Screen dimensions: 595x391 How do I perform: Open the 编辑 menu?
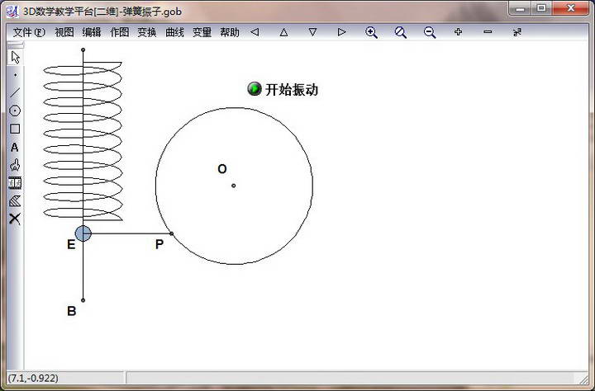click(92, 32)
